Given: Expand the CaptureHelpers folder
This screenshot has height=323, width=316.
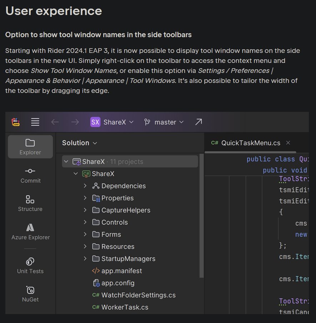Looking at the screenshot, I should tap(85, 210).
